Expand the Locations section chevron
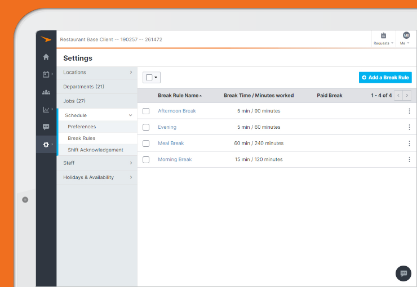 pos(131,72)
